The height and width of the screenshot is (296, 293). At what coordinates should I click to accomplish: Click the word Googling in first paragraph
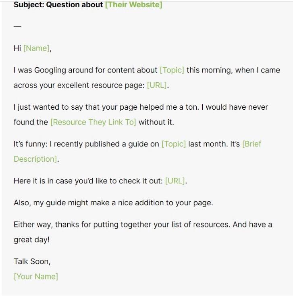[50, 70]
